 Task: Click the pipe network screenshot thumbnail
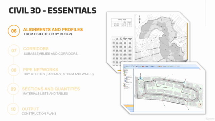tap(163, 88)
